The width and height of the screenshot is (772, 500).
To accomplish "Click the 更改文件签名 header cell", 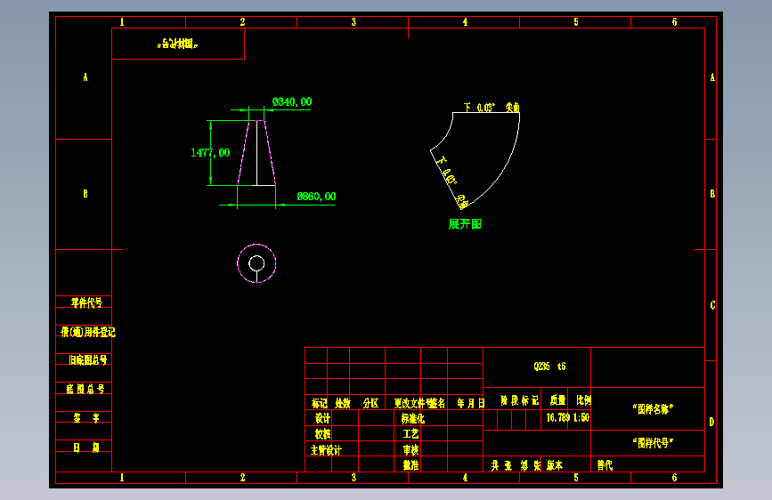I will 419,404.
